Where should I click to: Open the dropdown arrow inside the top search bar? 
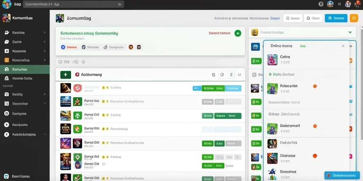120,4
